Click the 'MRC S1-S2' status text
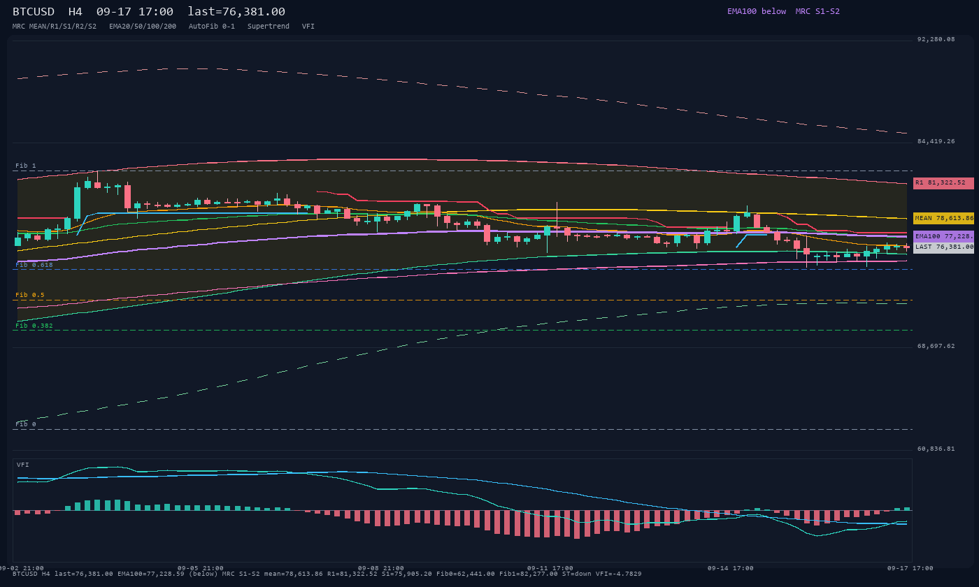Screen dimensions: 979x587 point(817,11)
